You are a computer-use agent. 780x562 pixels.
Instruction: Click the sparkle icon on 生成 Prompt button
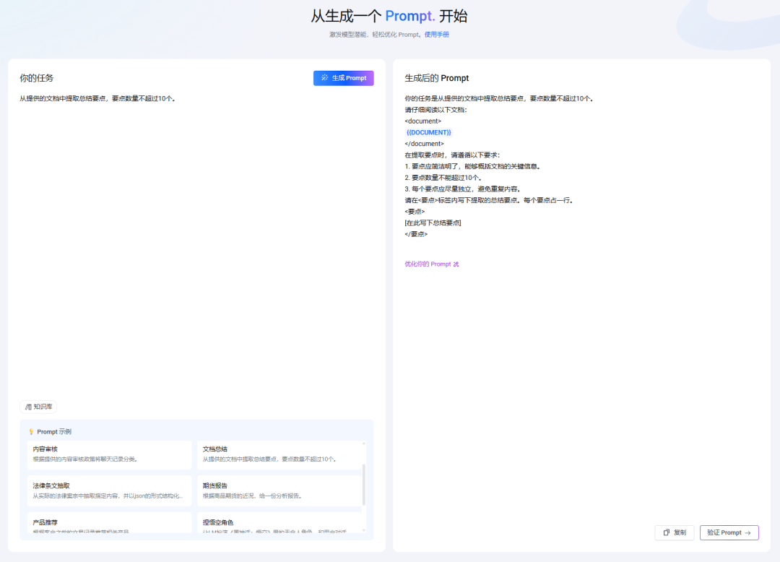click(324, 77)
